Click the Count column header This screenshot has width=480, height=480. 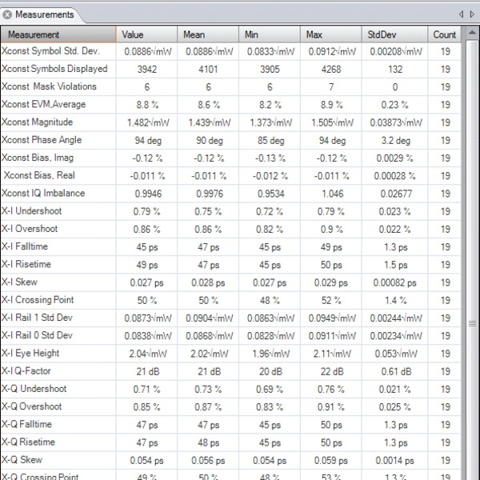coord(445,34)
